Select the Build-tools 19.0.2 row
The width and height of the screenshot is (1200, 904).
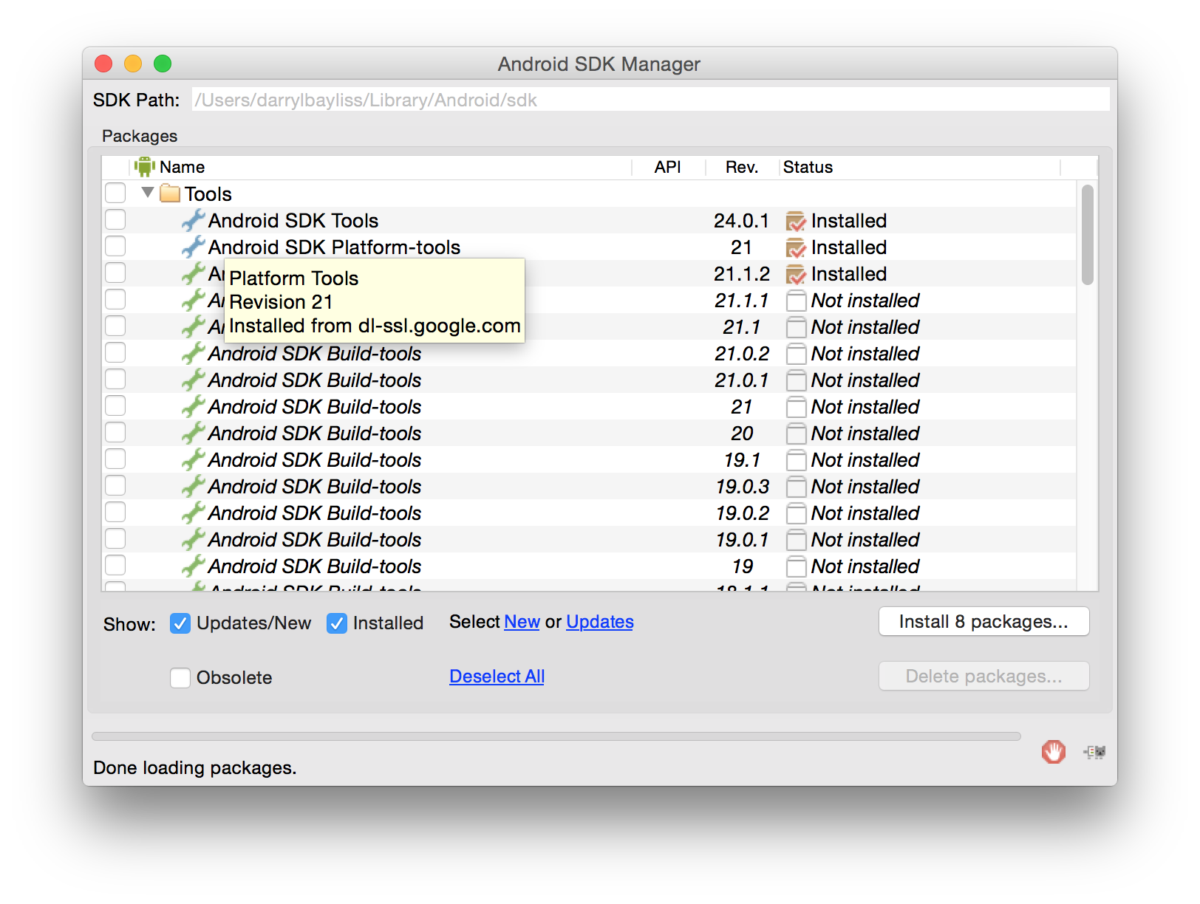pyautogui.click(x=589, y=513)
